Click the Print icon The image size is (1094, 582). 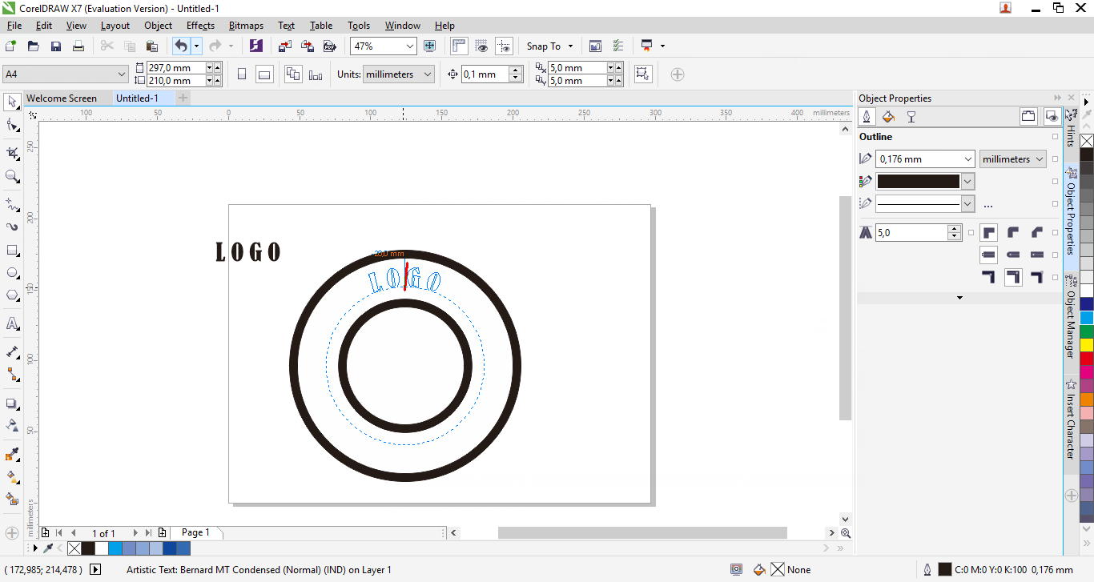(78, 46)
